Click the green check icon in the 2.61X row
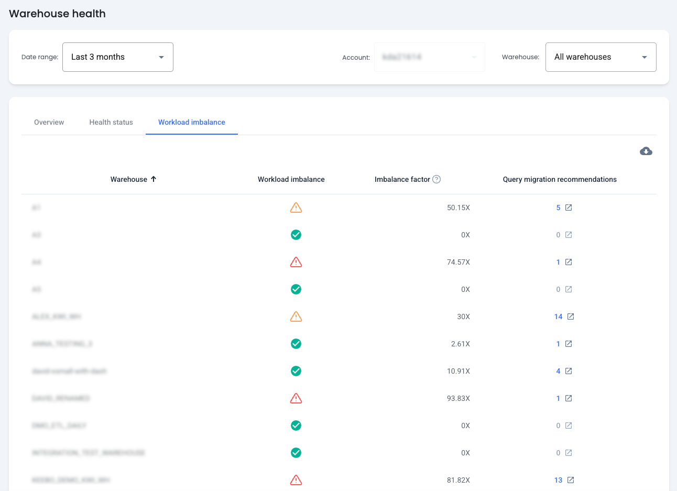Viewport: 677px width, 491px height. 296,344
